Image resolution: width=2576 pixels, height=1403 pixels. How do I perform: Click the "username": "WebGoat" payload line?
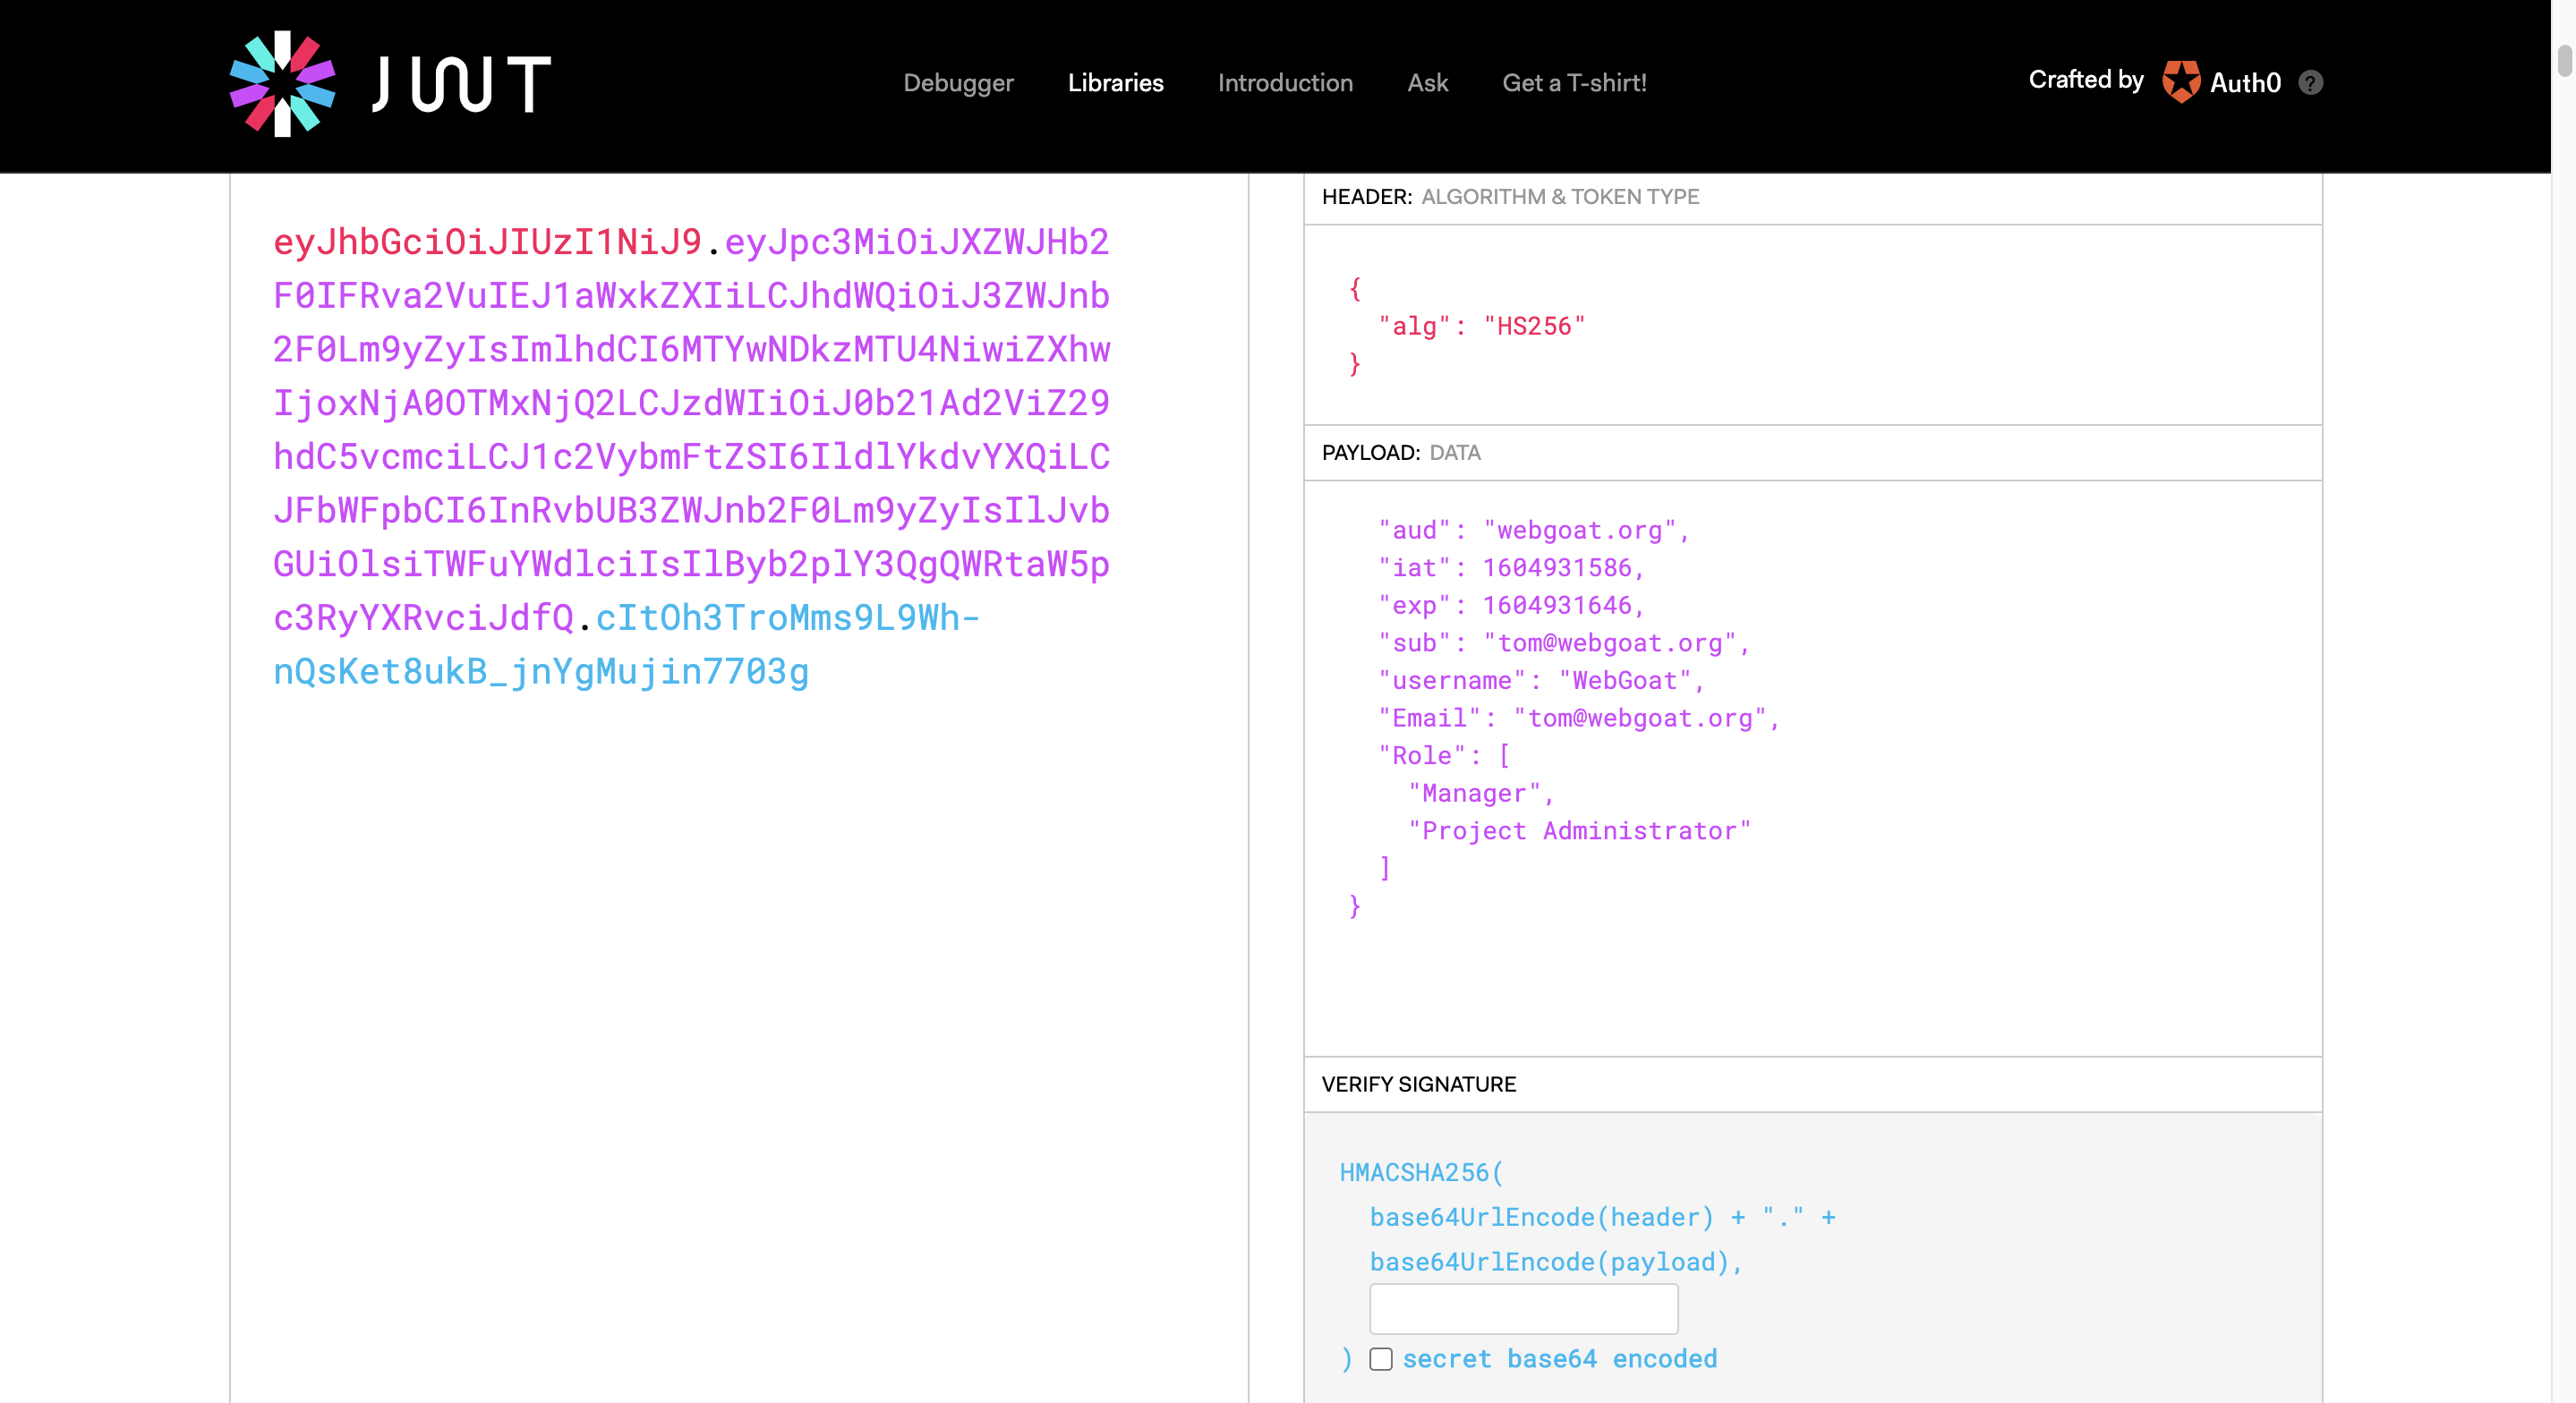(x=1540, y=681)
